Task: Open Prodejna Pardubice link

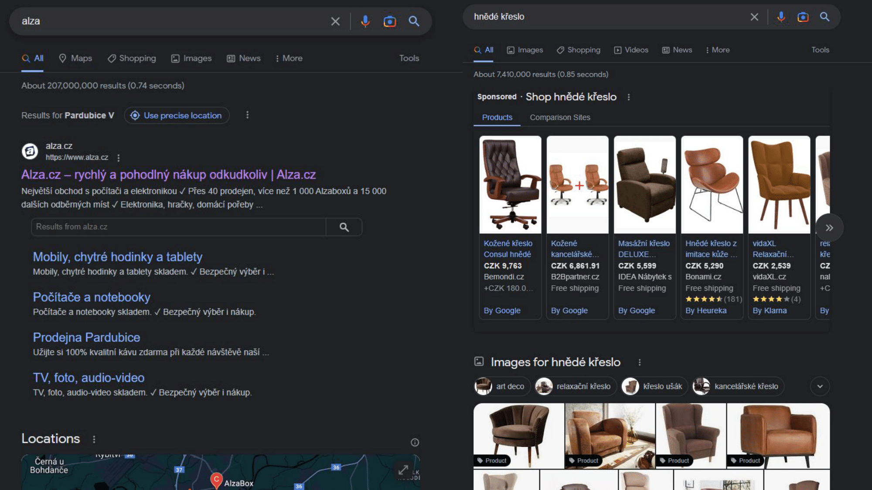Action: pos(86,338)
